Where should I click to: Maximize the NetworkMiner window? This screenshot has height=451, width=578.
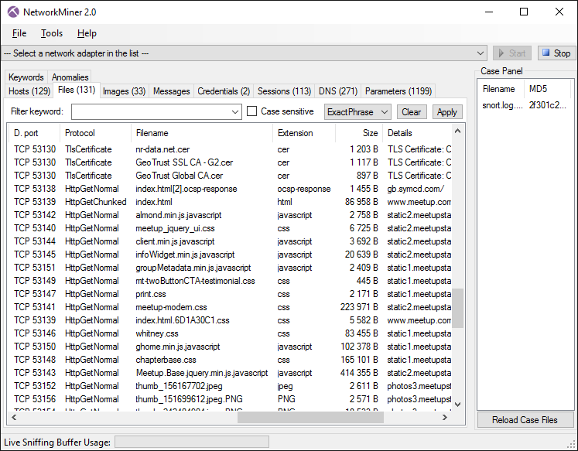(x=524, y=12)
